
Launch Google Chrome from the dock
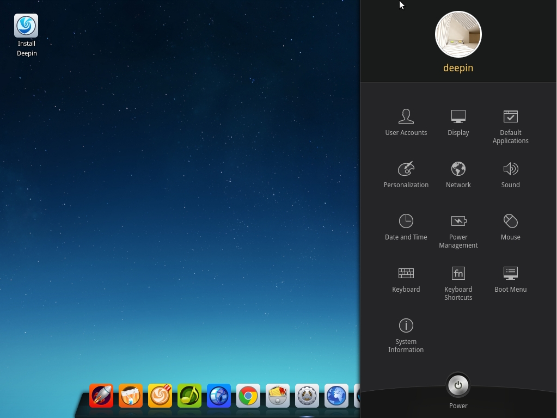tap(248, 395)
